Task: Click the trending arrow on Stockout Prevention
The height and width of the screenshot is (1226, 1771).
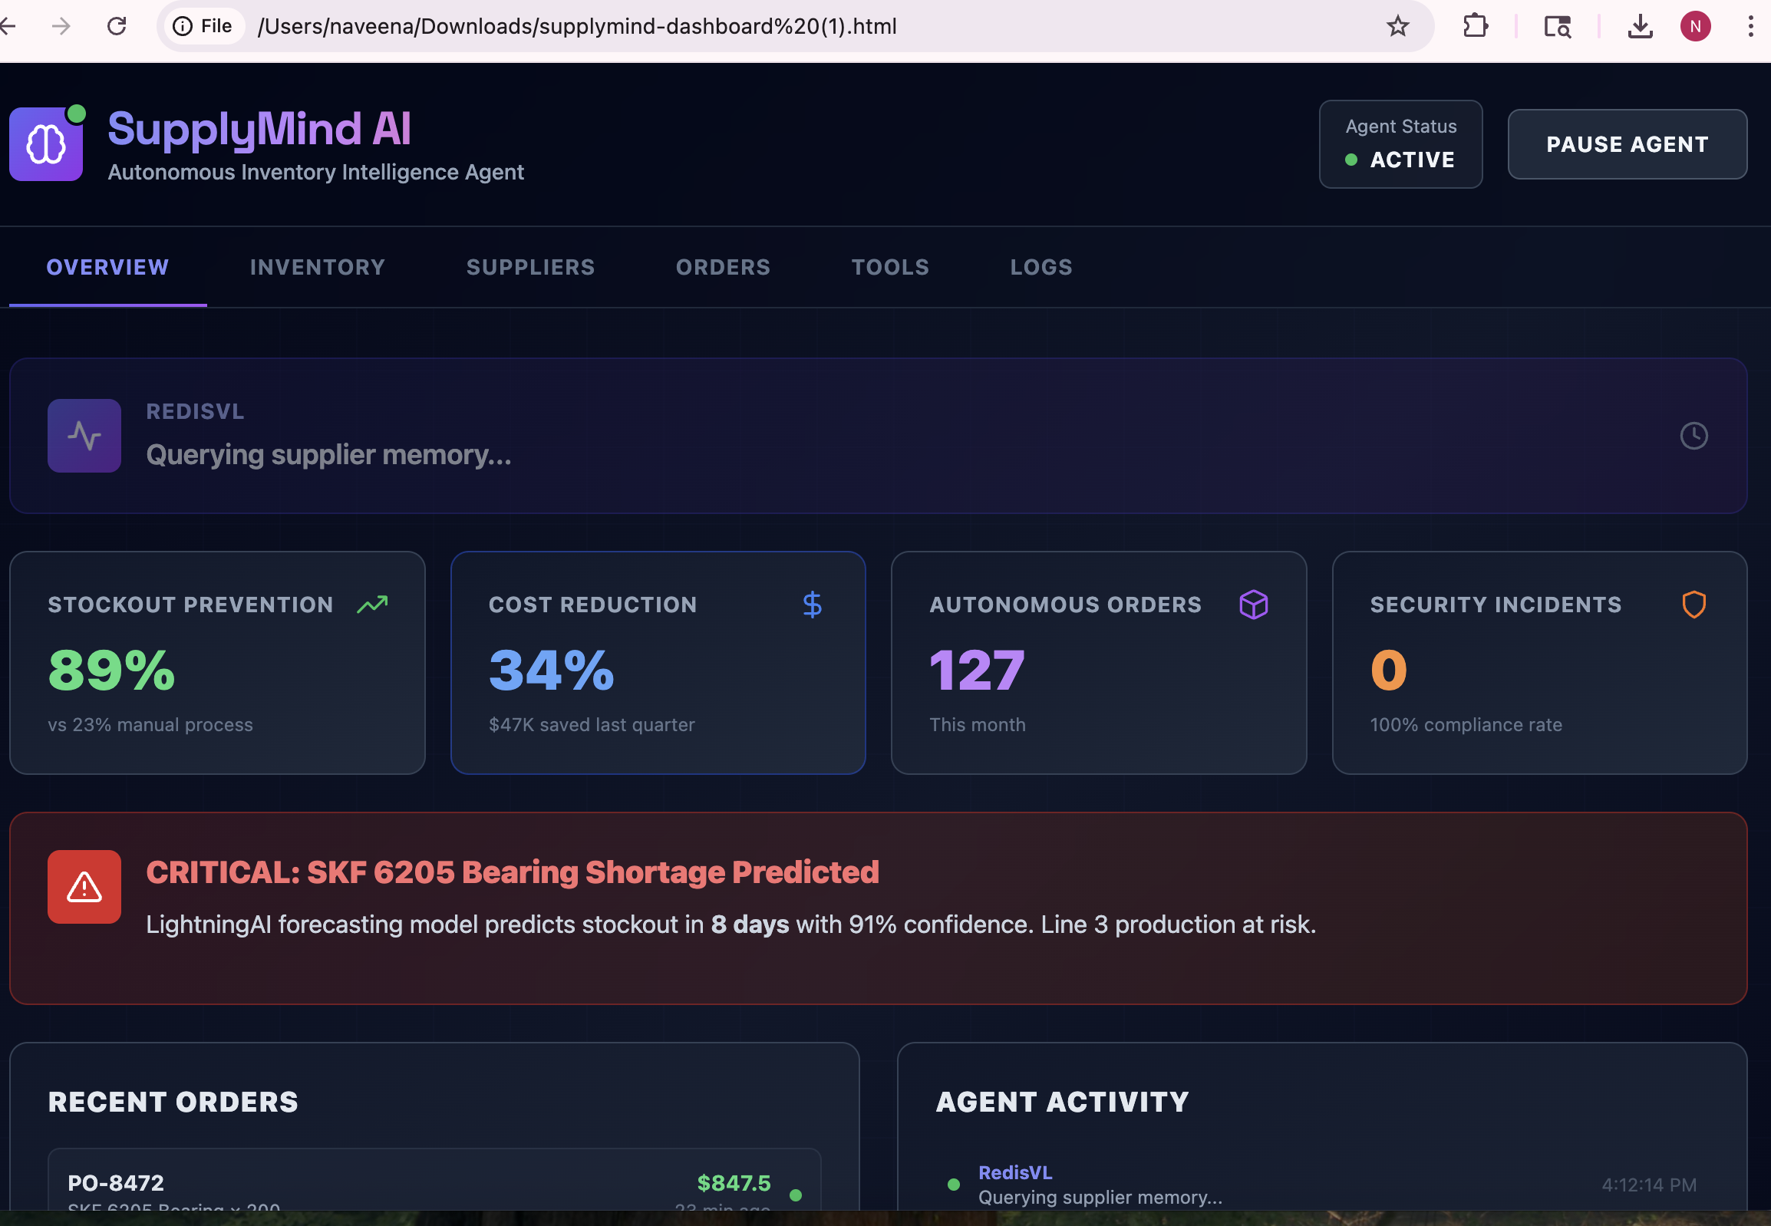Action: click(x=373, y=605)
